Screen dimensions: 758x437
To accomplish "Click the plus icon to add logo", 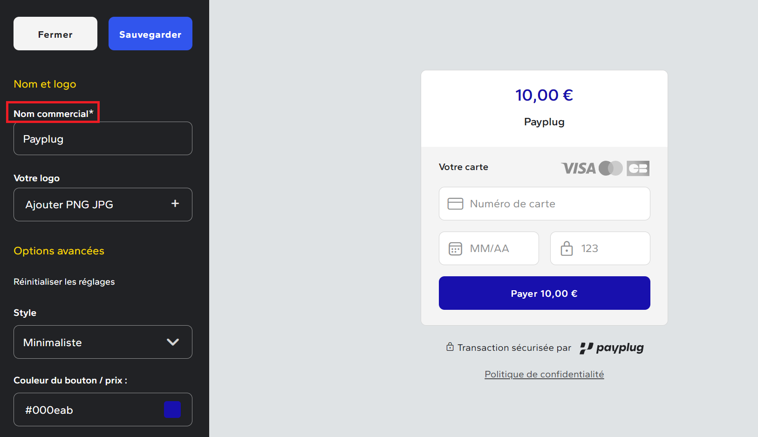I will point(175,204).
